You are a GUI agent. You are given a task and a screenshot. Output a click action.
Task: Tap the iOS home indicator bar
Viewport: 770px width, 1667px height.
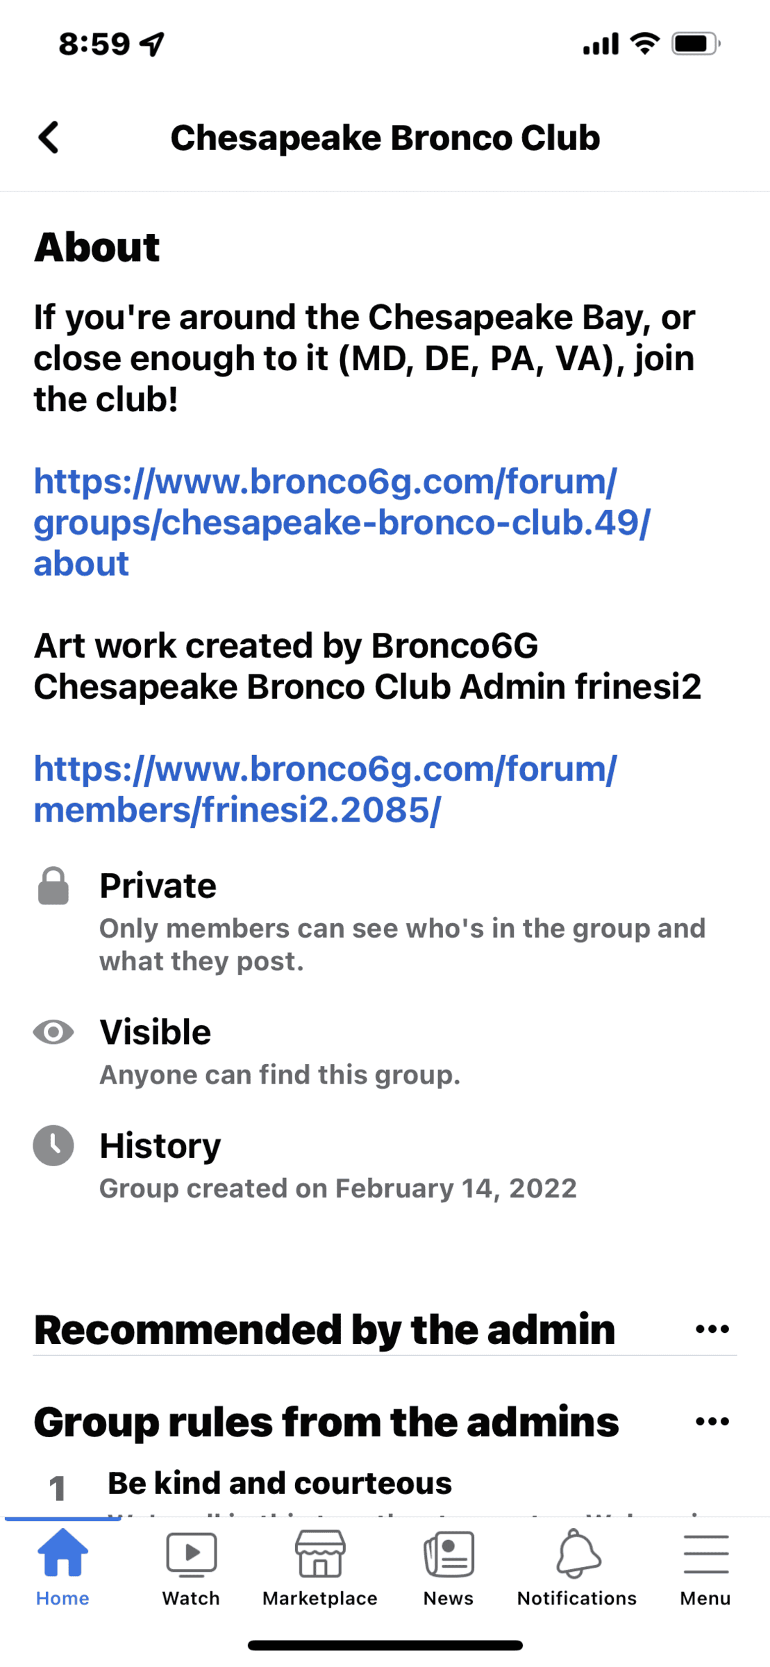(x=385, y=1645)
